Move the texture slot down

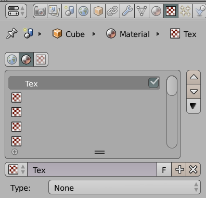pyautogui.click(x=194, y=92)
